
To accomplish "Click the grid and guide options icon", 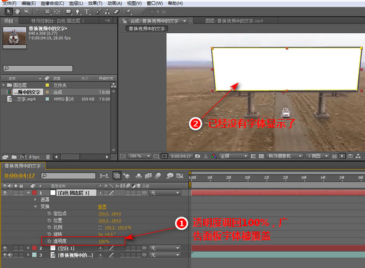I will point(156,156).
